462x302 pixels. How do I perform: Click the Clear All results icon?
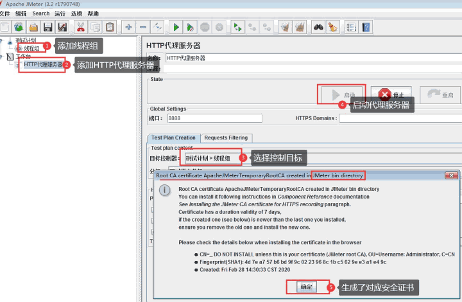(300, 28)
